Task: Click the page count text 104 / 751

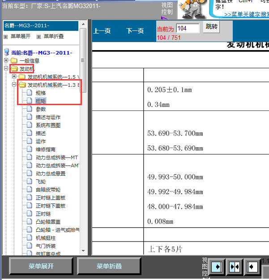Action: pos(169,38)
